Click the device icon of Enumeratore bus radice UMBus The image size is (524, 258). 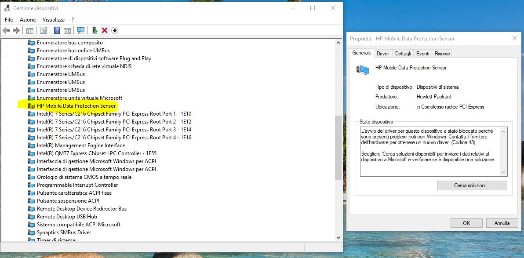[31, 51]
